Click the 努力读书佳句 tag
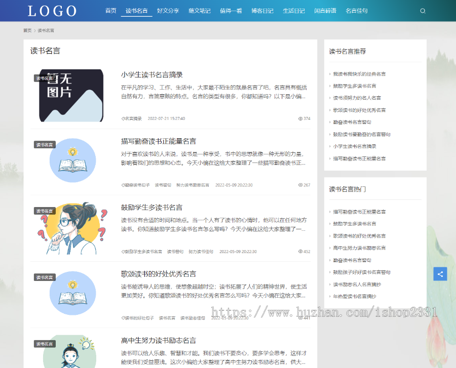The width and height of the screenshot is (456, 368). coord(201,252)
